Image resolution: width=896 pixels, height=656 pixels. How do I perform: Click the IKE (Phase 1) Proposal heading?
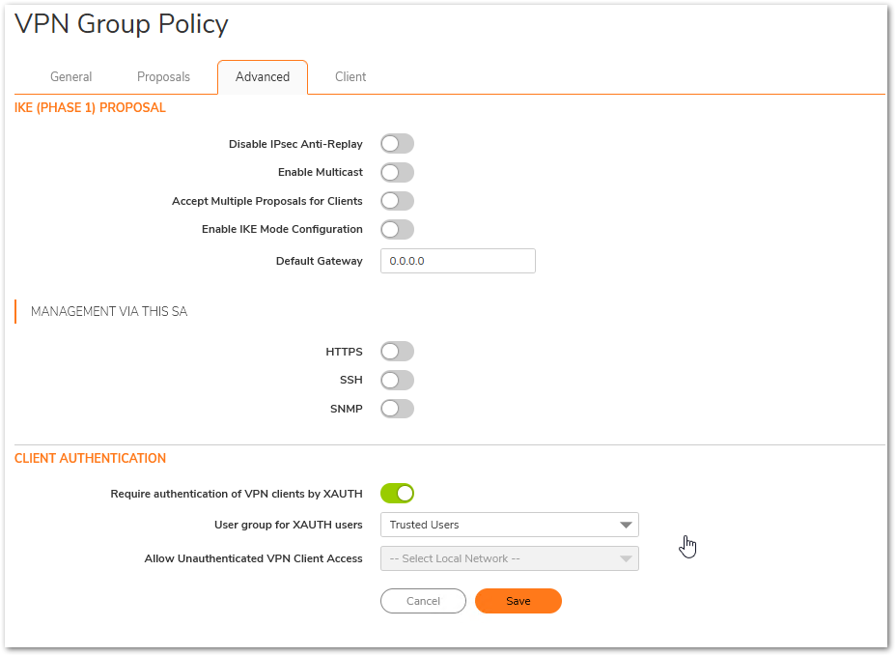click(x=90, y=108)
